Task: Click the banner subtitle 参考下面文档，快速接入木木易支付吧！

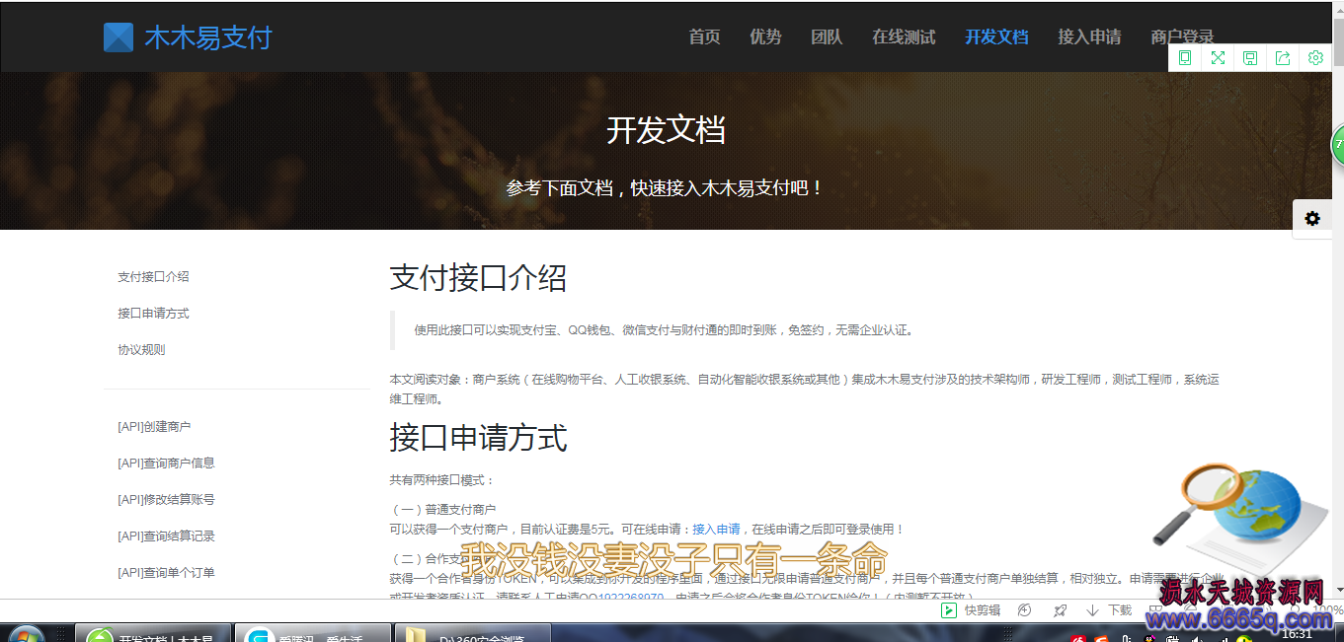Action: (x=665, y=187)
